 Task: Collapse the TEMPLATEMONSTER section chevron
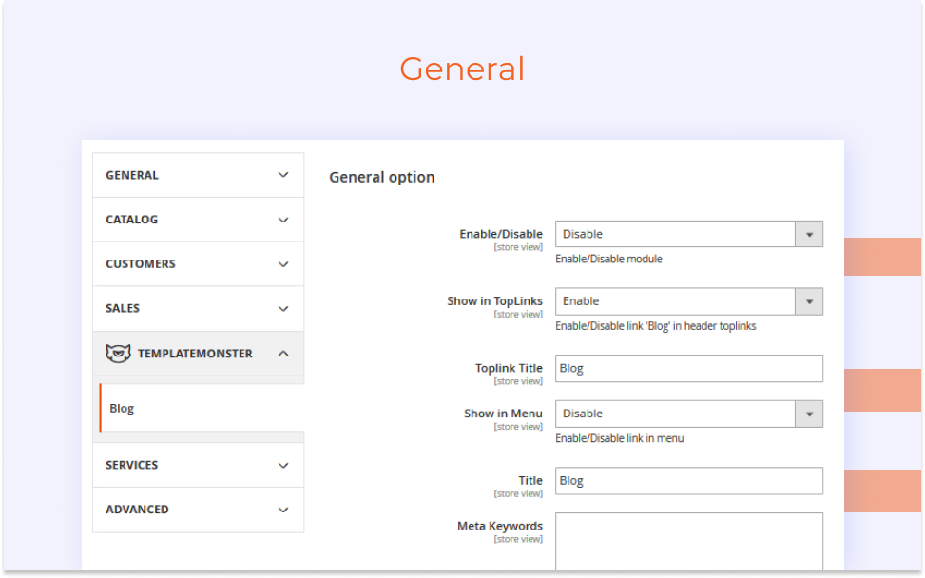pyautogui.click(x=283, y=354)
